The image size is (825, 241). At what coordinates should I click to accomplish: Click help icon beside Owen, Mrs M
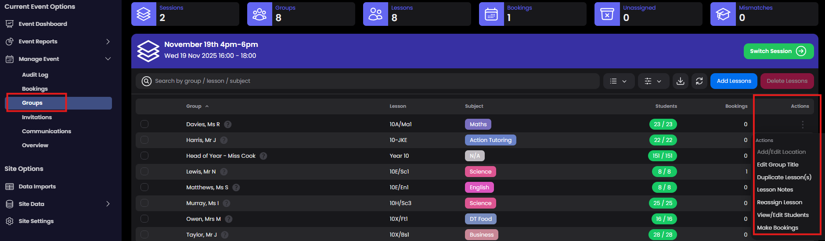tap(229, 219)
